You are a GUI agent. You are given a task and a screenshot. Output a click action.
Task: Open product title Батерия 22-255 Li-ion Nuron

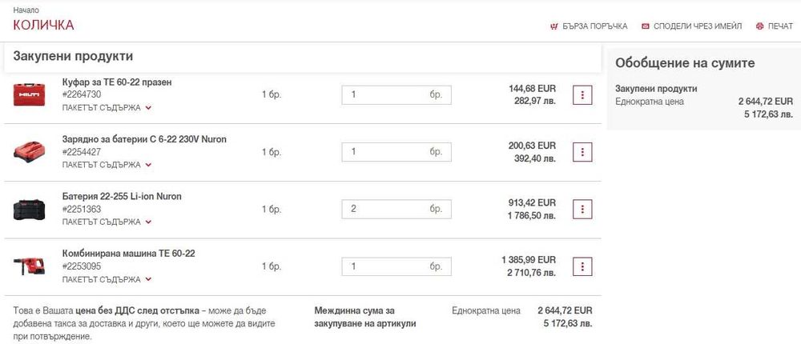click(122, 197)
